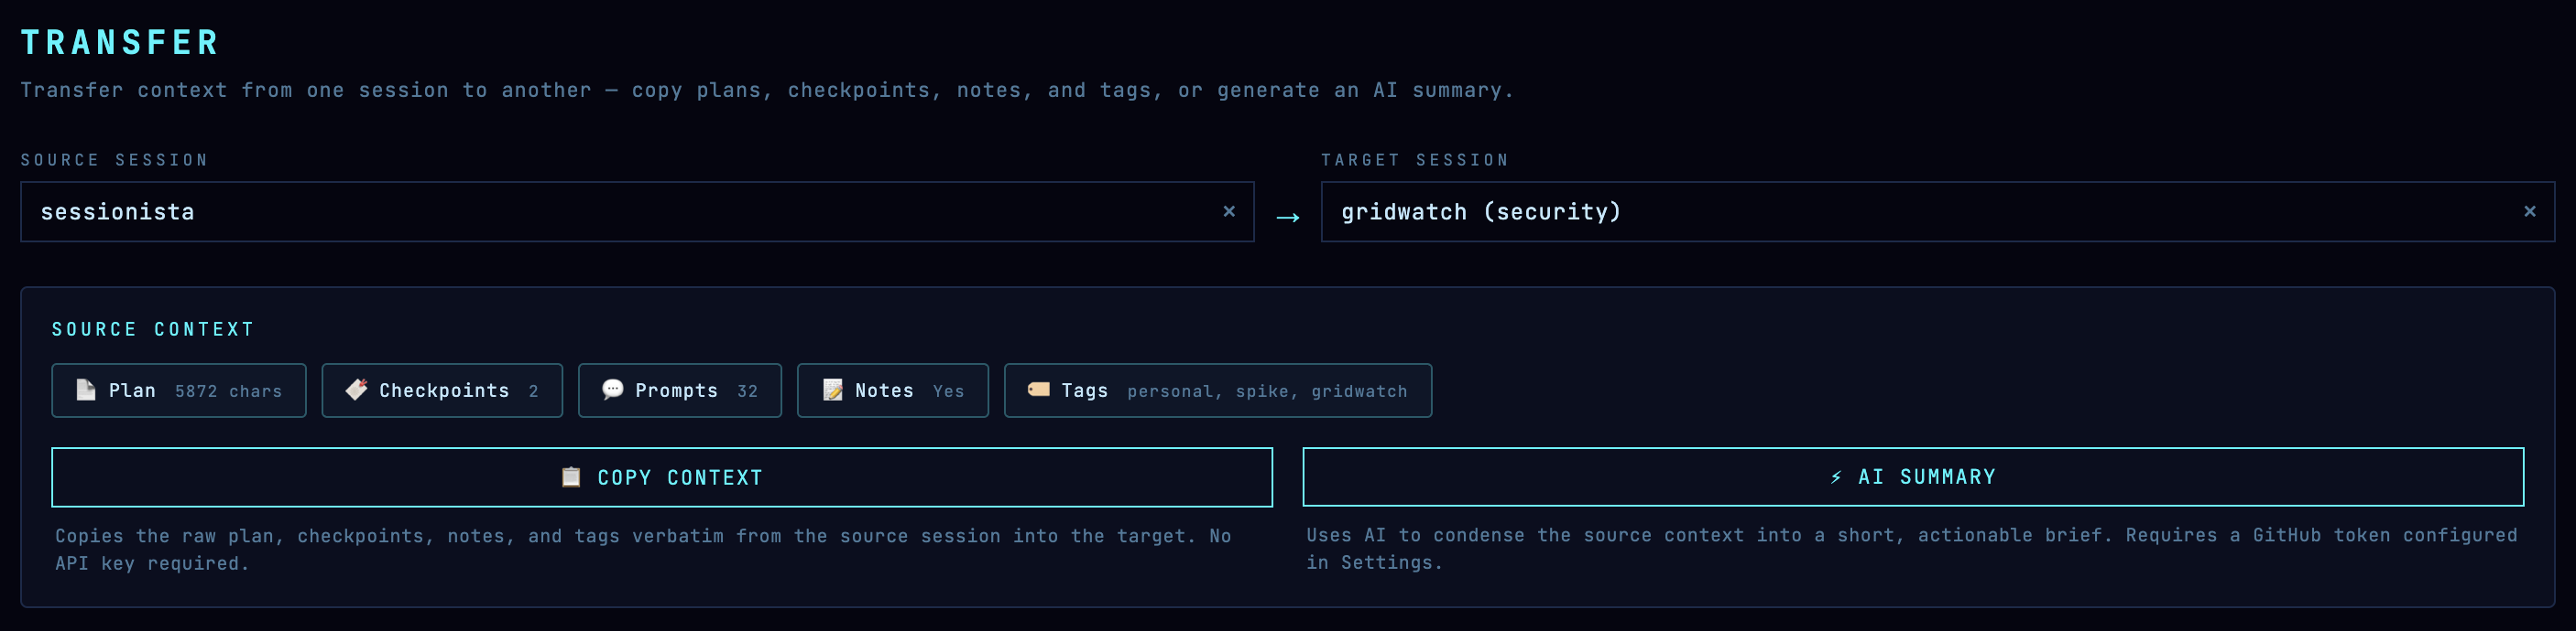Viewport: 2576px width, 631px height.
Task: Click the tag icon on the Tags badge
Action: pyautogui.click(x=1037, y=390)
